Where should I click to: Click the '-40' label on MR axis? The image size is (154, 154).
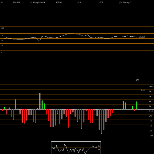(150, 121)
